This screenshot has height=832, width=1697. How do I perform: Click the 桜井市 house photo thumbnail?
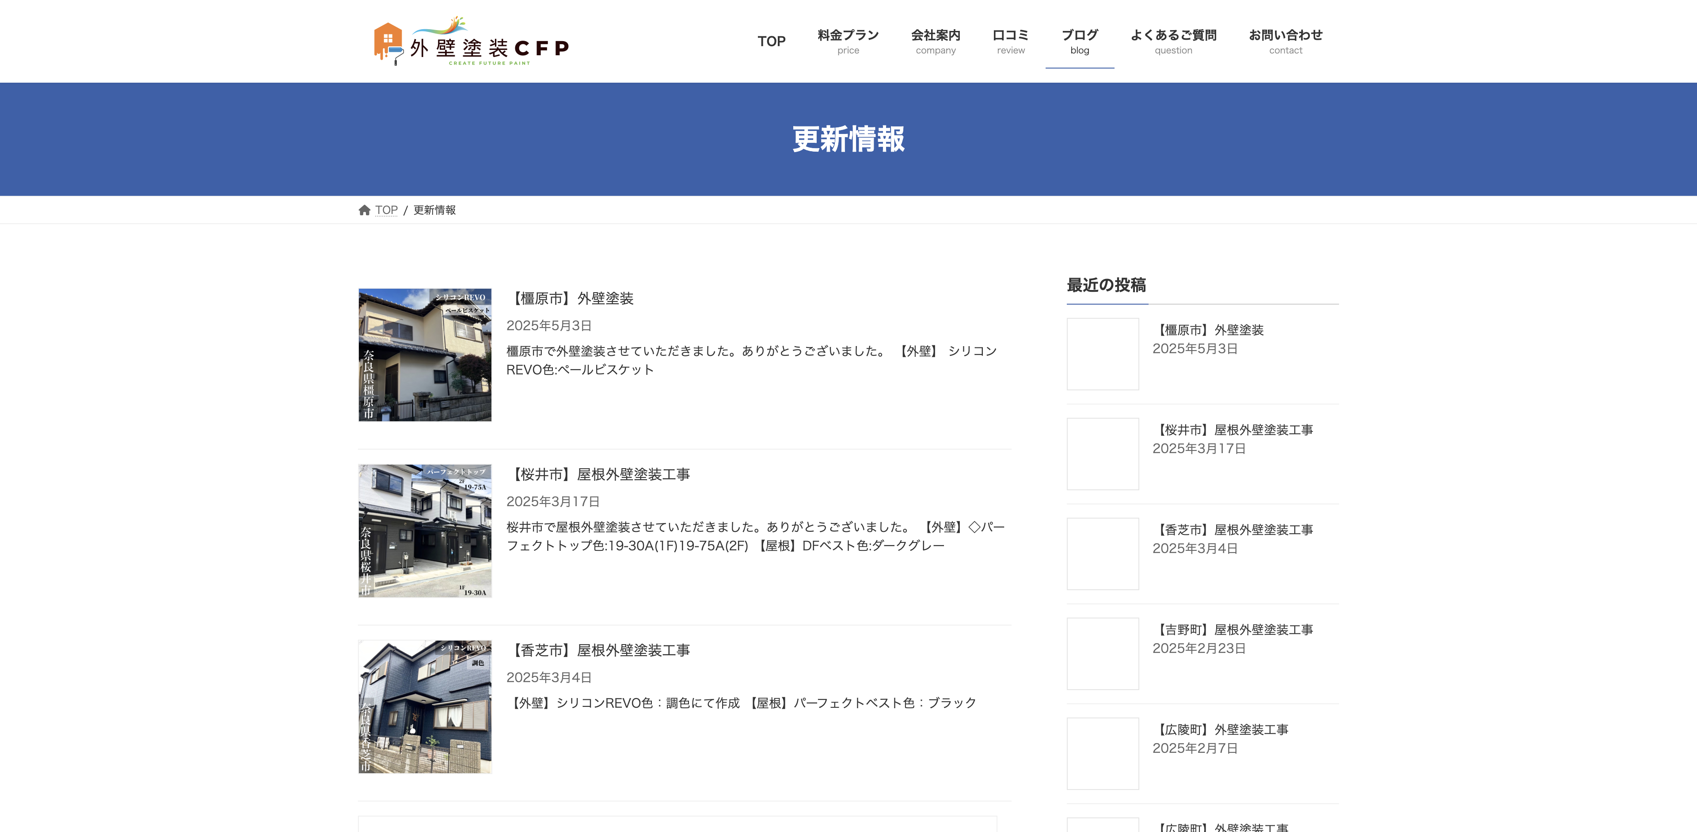(x=425, y=531)
